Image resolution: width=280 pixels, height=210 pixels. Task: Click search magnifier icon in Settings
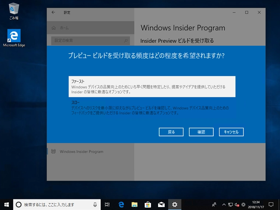pos(126,41)
